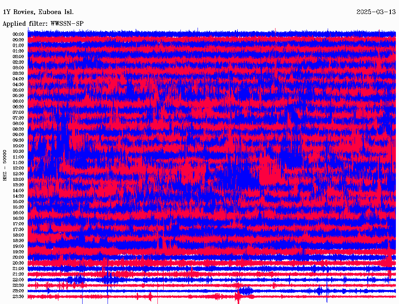The image size is (399, 304).
Task: Select the 11:00 time label
Action: pos(18,157)
